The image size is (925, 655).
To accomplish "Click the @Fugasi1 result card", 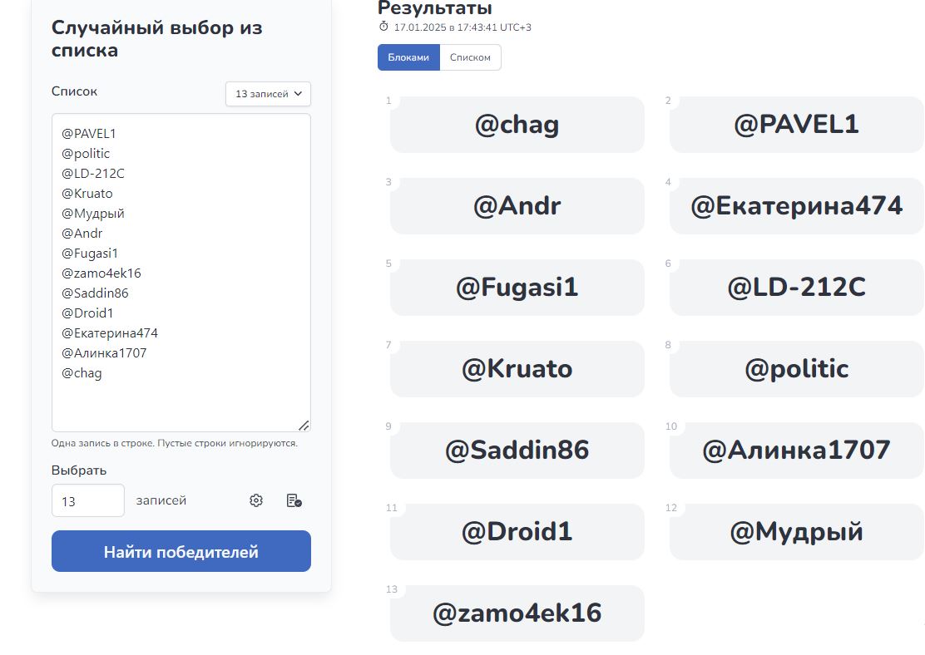I will pyautogui.click(x=517, y=288).
